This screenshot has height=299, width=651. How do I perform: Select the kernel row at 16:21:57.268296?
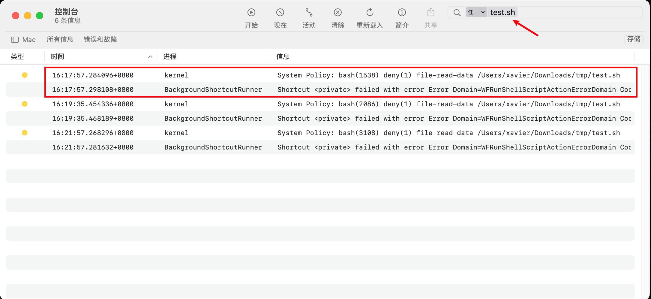pos(320,133)
